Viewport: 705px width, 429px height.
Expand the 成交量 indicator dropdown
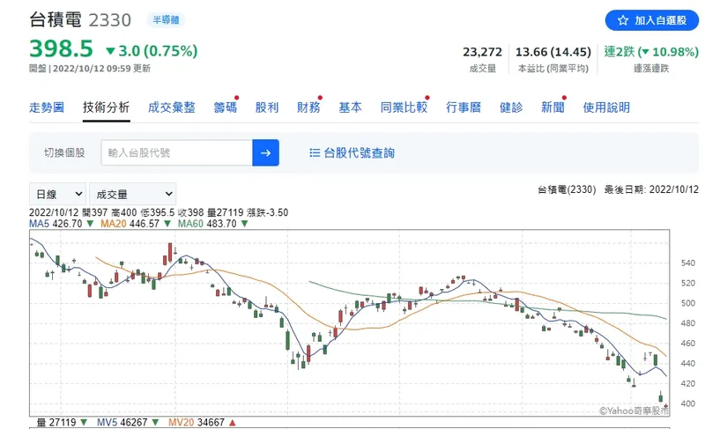(x=132, y=194)
